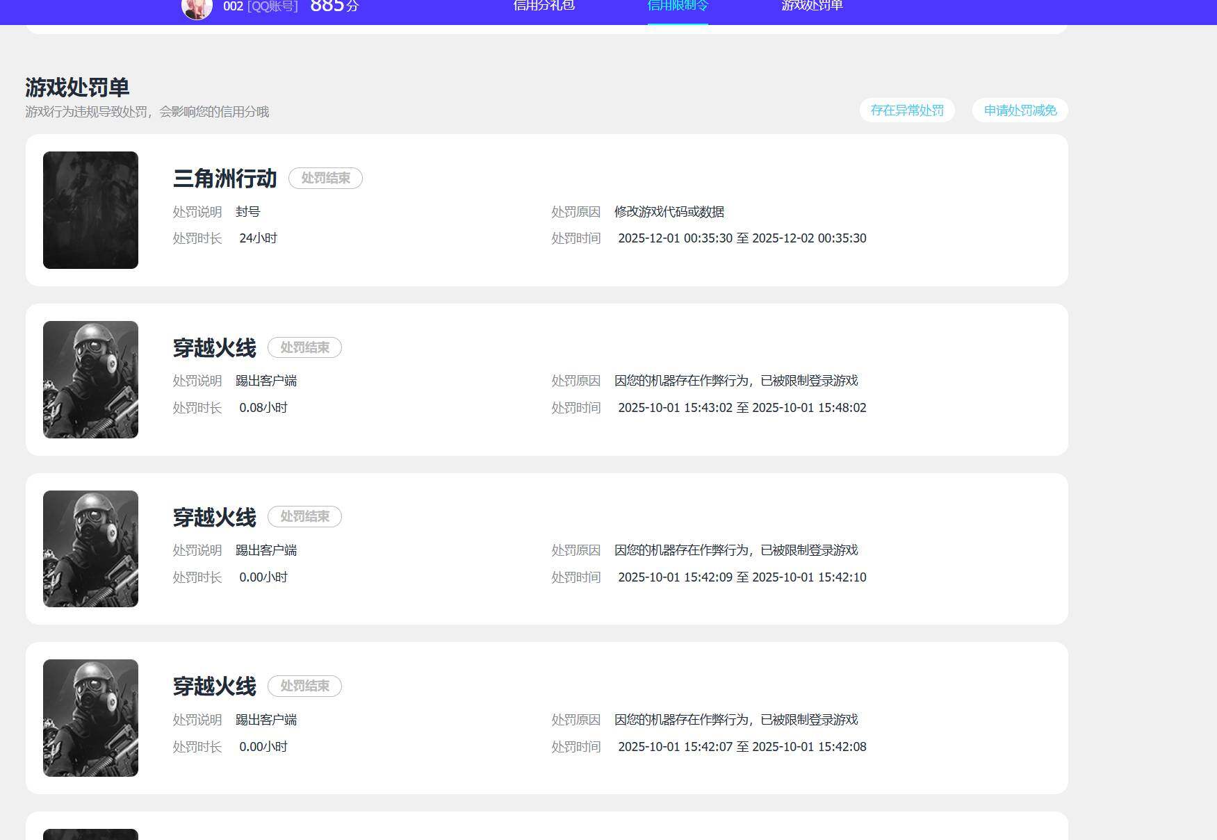This screenshot has height=840, width=1217.
Task: Click the 申请处罚减免 button
Action: point(1020,110)
